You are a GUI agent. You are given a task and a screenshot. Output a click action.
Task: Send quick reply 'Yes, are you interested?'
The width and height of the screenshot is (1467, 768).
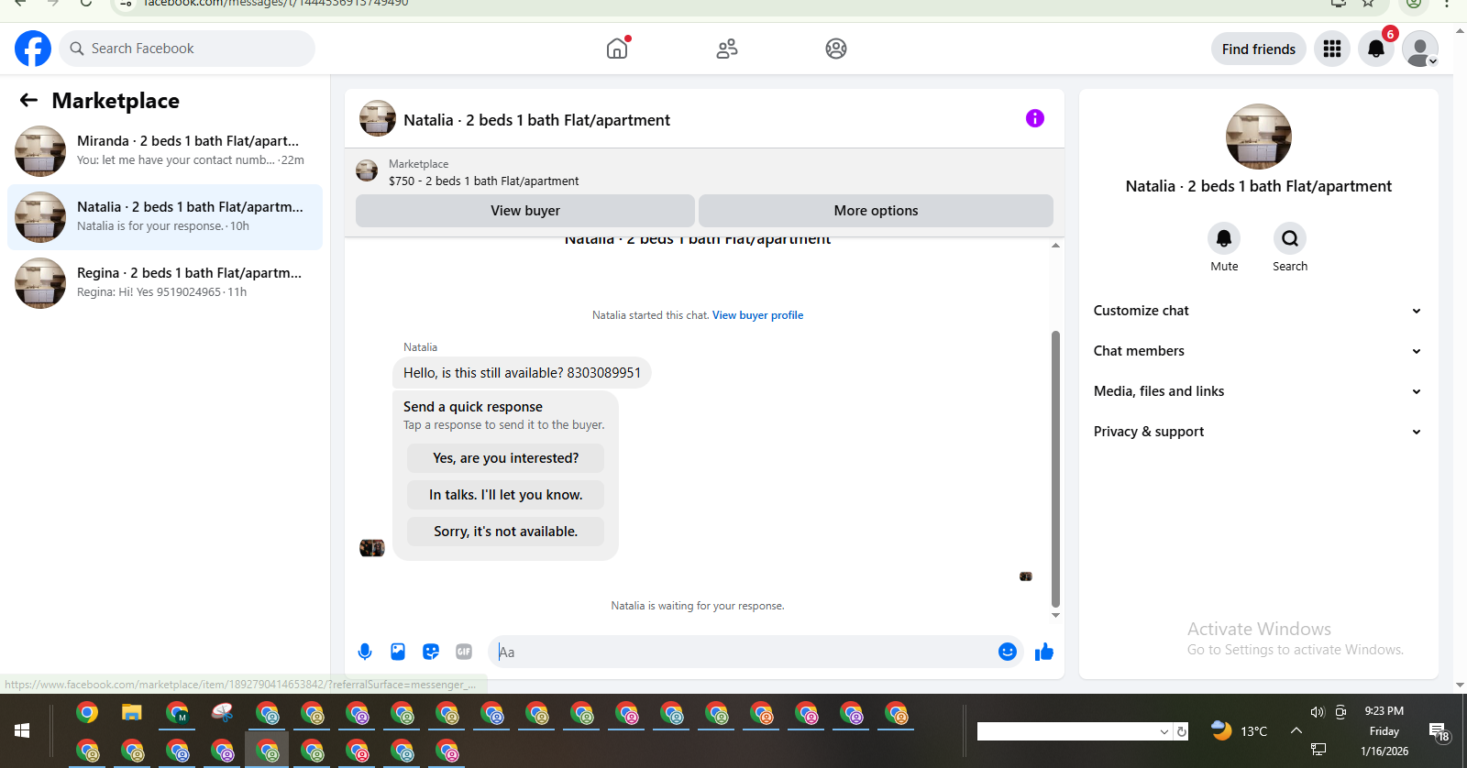click(x=505, y=458)
